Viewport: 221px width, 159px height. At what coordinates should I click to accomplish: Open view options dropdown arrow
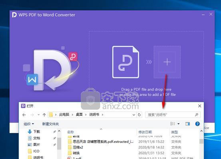[x=178, y=124]
